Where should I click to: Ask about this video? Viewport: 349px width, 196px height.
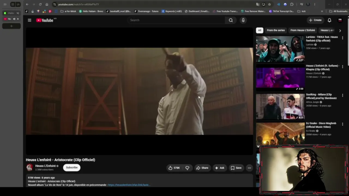click(x=219, y=168)
